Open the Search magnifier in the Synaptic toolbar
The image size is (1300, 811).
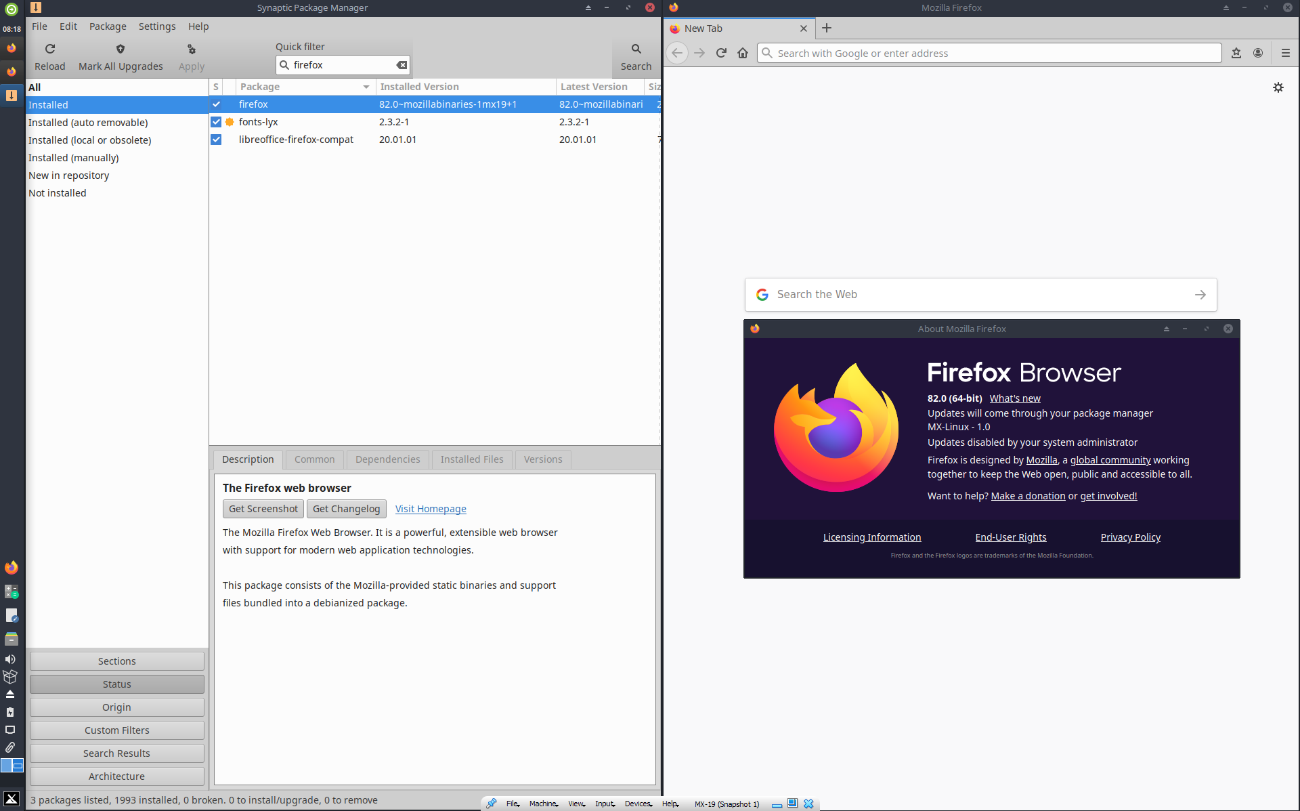tap(636, 49)
